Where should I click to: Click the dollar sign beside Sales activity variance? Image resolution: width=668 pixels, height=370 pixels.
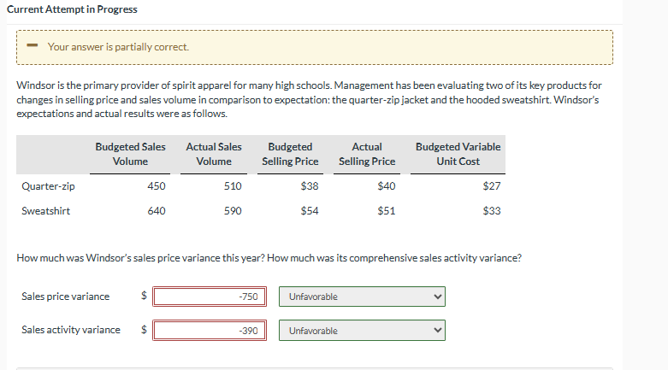[x=144, y=330]
